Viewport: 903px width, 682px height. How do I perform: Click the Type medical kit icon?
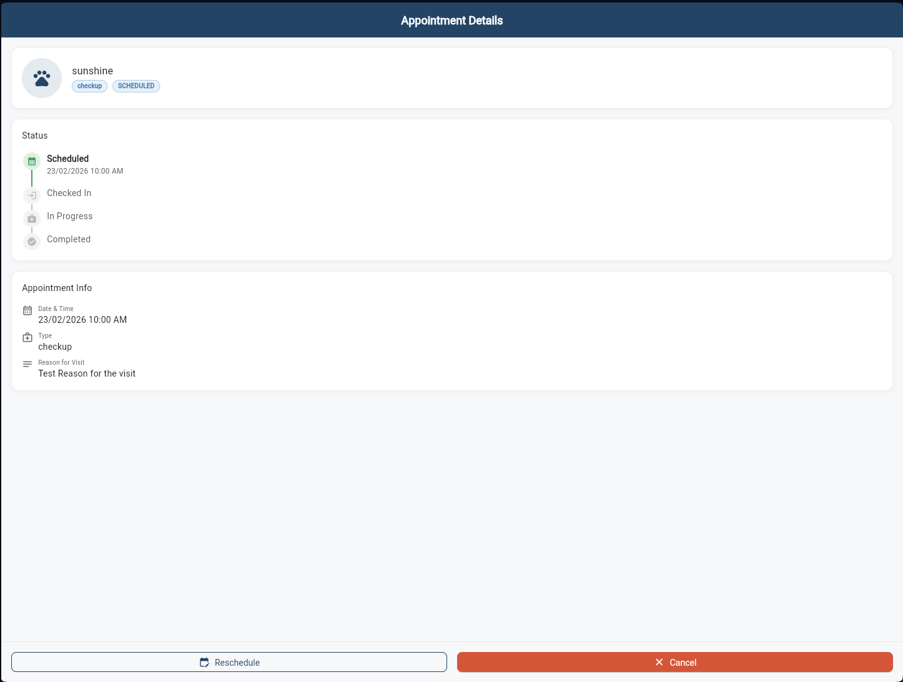27,337
